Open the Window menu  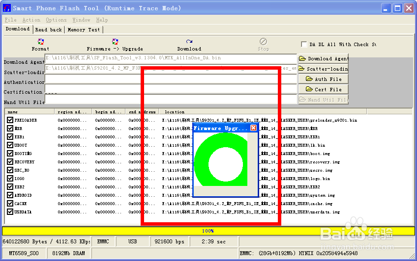(x=81, y=20)
